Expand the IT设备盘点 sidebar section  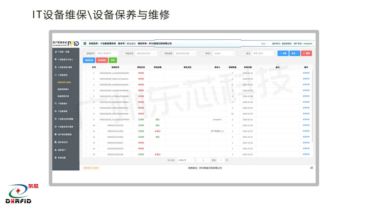coord(76,103)
